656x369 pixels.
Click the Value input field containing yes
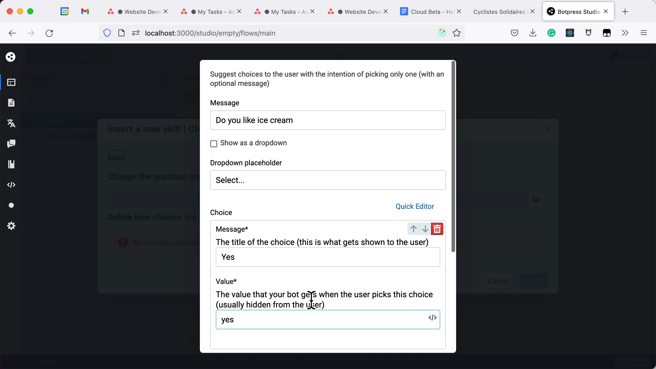click(327, 320)
